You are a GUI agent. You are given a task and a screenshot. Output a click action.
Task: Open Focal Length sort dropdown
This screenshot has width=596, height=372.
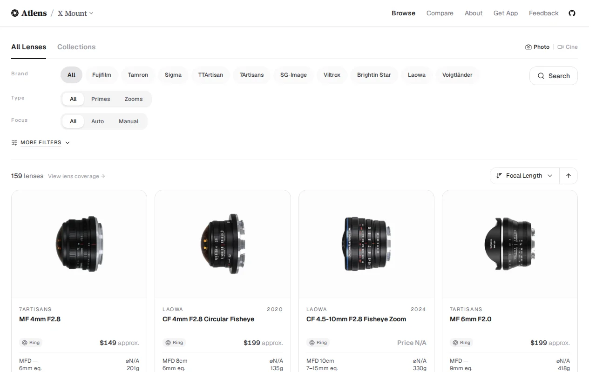coord(524,176)
